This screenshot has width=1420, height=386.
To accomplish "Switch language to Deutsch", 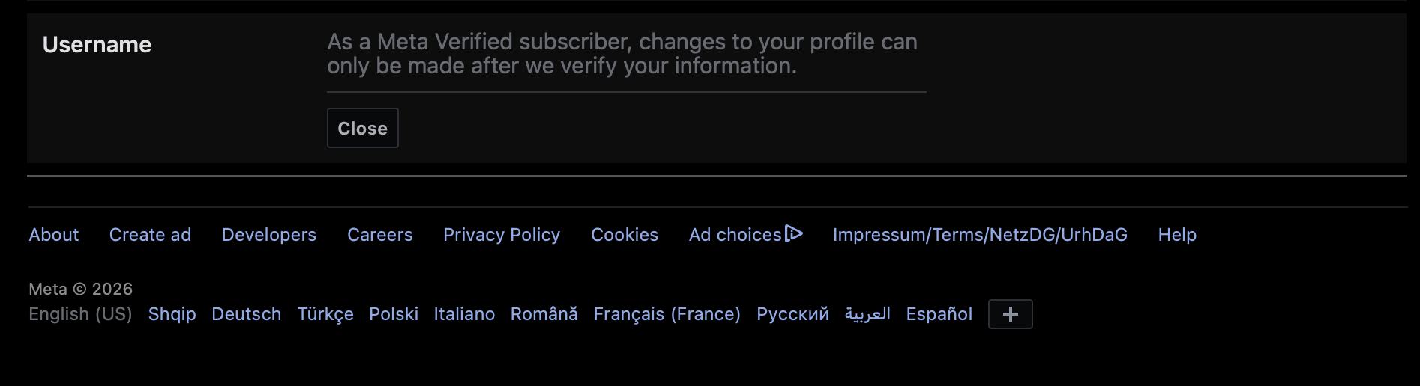I will click(247, 314).
